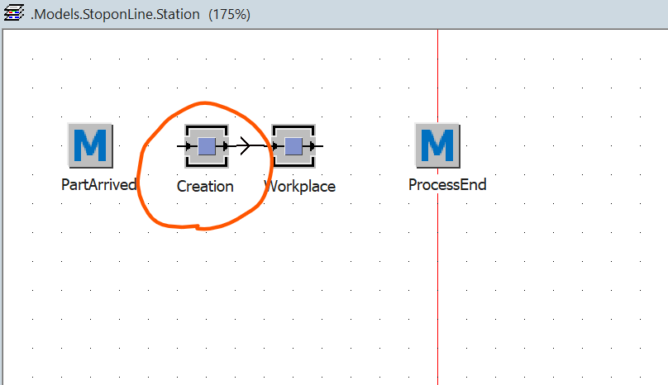Select the ProcessEnd method icon
Image resolution: width=668 pixels, height=385 pixels.
(x=437, y=145)
